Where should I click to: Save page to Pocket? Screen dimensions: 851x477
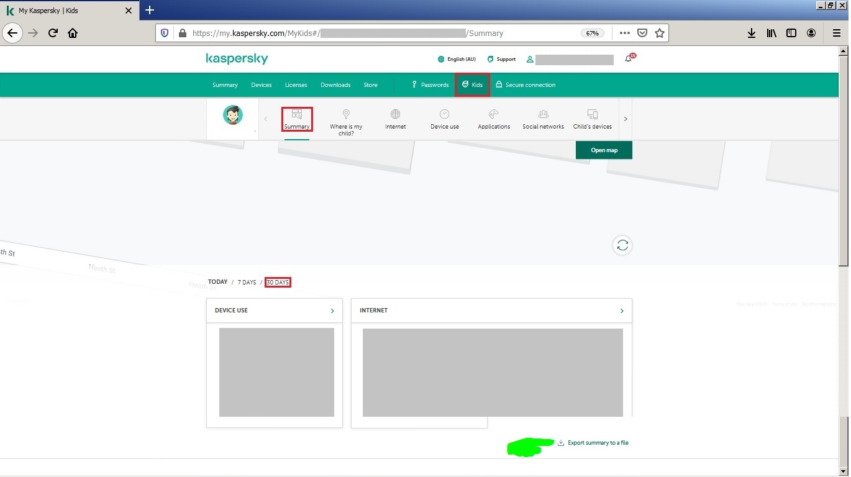[643, 33]
